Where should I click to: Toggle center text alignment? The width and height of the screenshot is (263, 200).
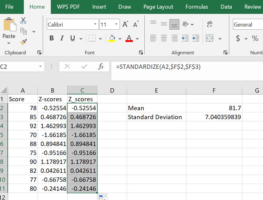click(x=164, y=38)
